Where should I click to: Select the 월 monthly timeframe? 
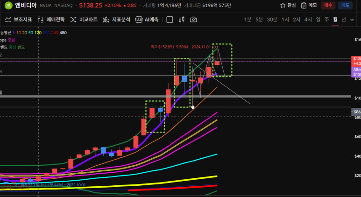335,20
